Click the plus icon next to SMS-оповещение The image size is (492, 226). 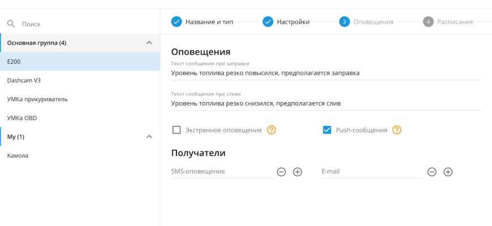[x=297, y=172]
